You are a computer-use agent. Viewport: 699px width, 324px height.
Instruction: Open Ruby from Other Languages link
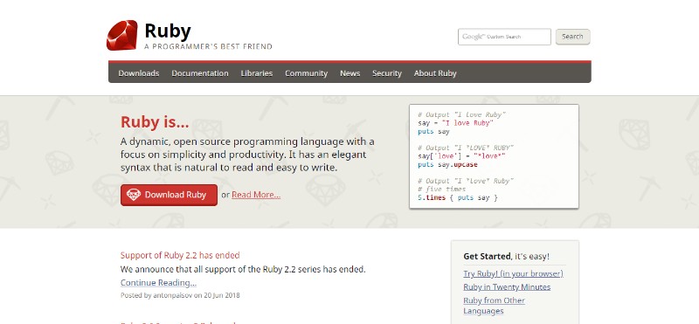494,306
